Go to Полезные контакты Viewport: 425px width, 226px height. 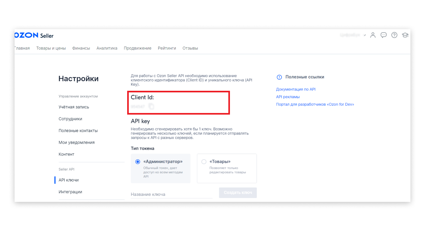click(78, 130)
